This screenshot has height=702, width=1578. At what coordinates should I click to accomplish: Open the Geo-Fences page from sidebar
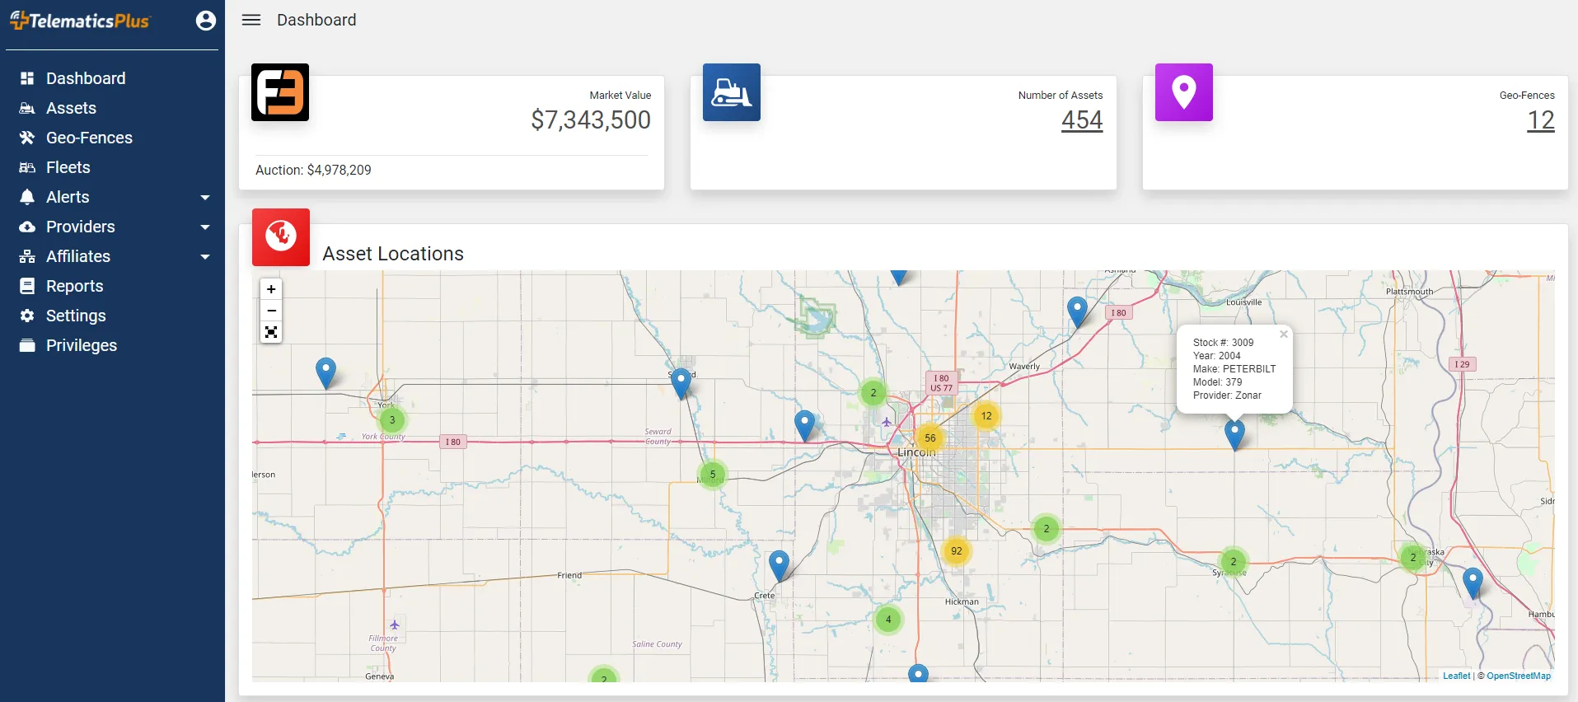pyautogui.click(x=89, y=138)
